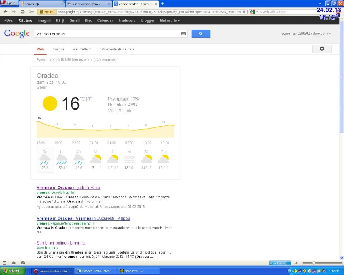Switch temperature units to °F

(x=90, y=99)
